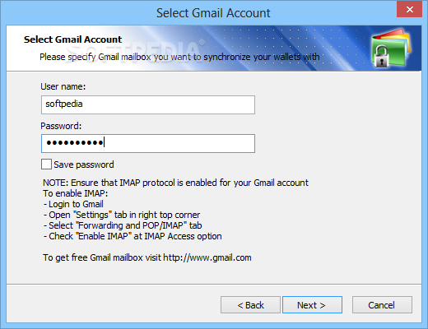Focus the Password input field
The height and width of the screenshot is (329, 428).
click(x=148, y=143)
